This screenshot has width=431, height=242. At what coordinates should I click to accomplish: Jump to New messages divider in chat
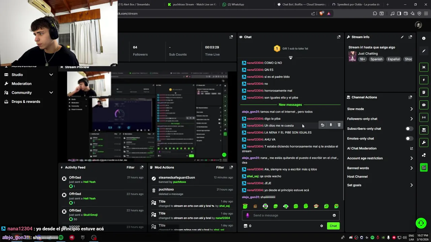[x=290, y=105]
